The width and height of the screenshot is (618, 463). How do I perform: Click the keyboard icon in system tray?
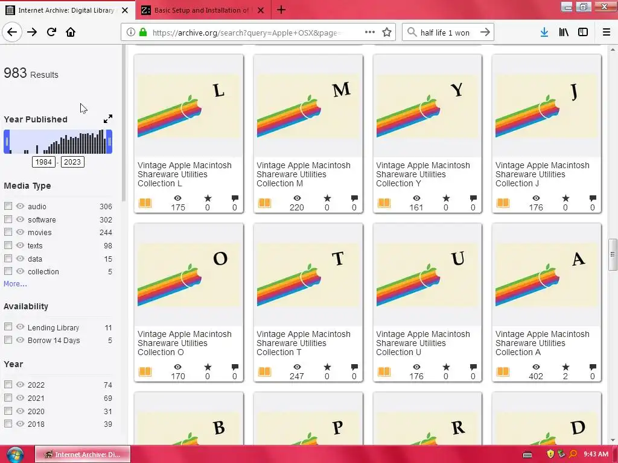click(x=527, y=455)
